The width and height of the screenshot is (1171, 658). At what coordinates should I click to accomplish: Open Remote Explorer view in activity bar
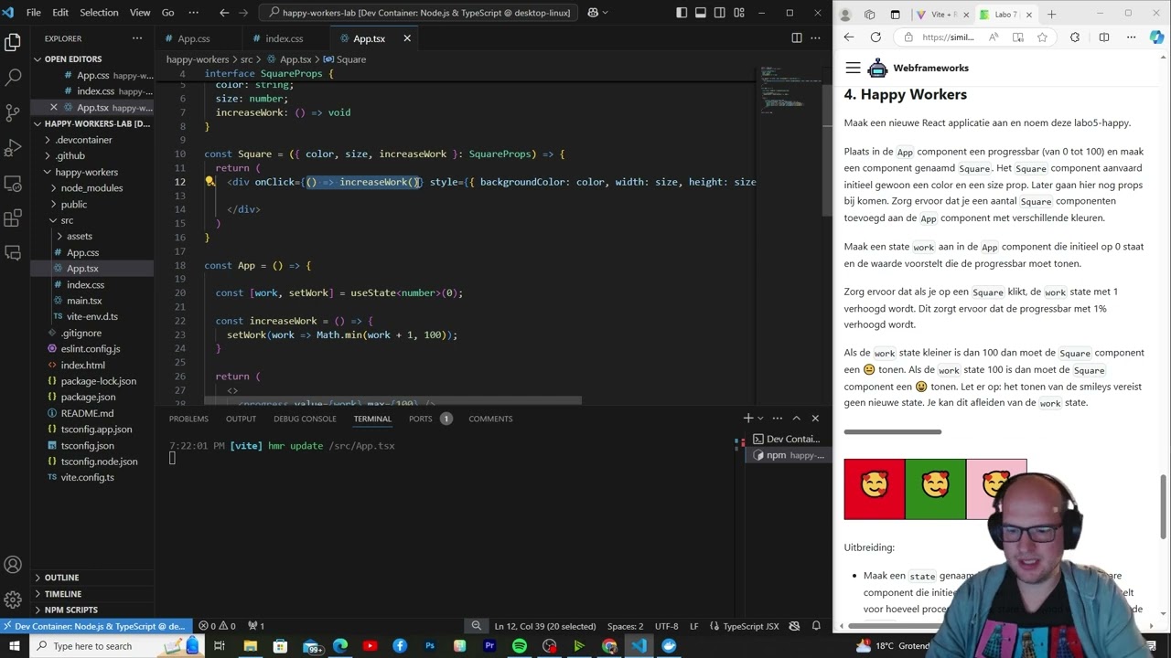pos(13,183)
